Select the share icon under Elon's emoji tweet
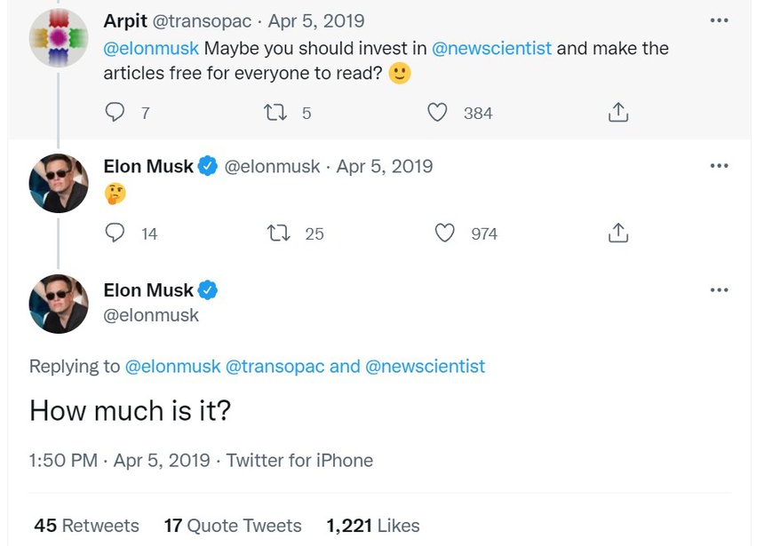The image size is (764, 546). (618, 233)
